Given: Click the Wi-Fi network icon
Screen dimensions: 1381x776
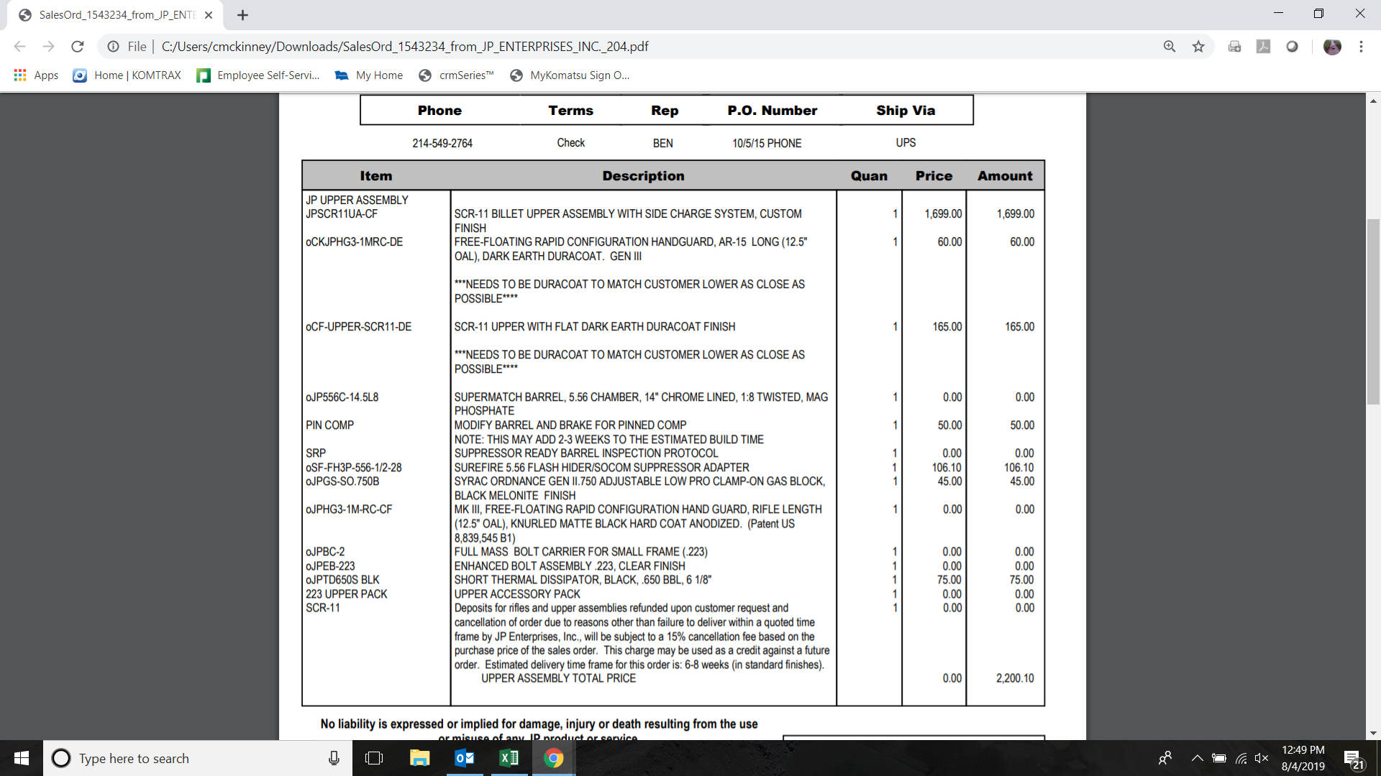Looking at the screenshot, I should 1241,758.
